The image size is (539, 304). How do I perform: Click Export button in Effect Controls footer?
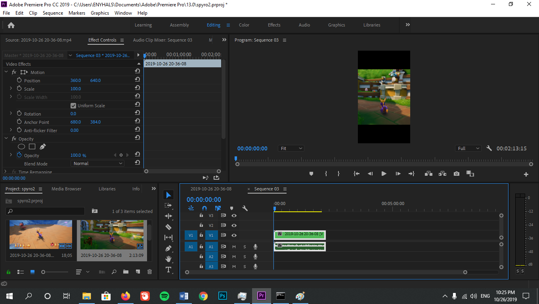216,178
